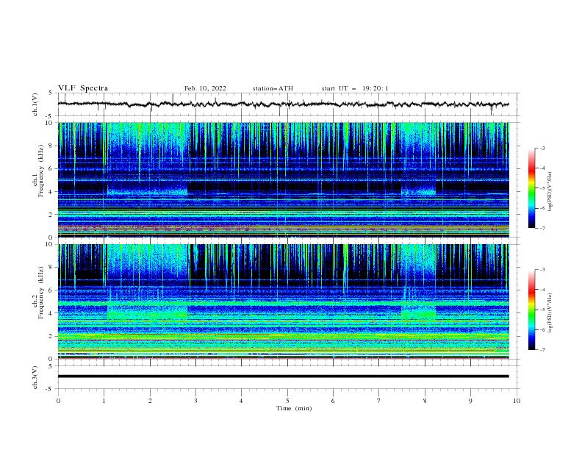Click the ch.2 "Frequency (kHz)" axis label

click(40, 292)
